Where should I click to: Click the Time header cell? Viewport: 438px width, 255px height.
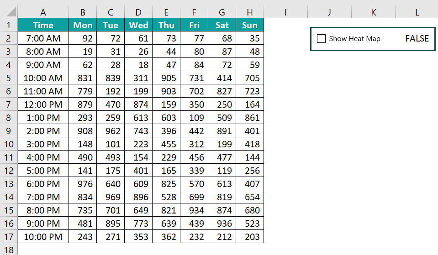click(43, 25)
